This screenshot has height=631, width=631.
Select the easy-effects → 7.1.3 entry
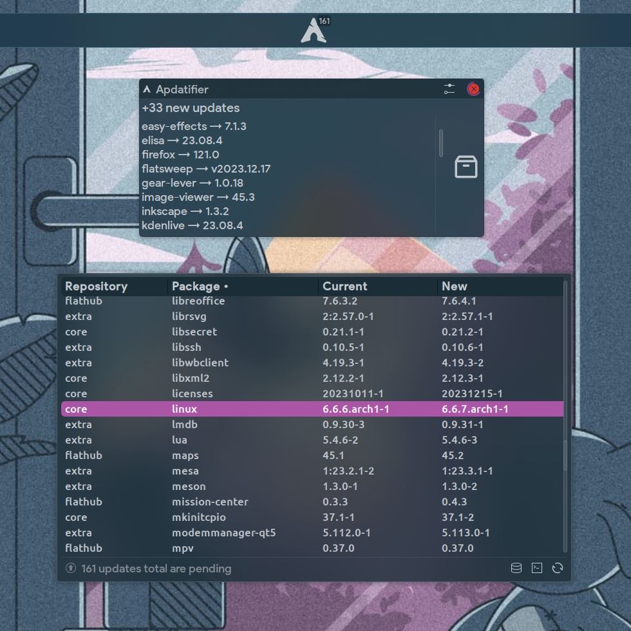(194, 126)
